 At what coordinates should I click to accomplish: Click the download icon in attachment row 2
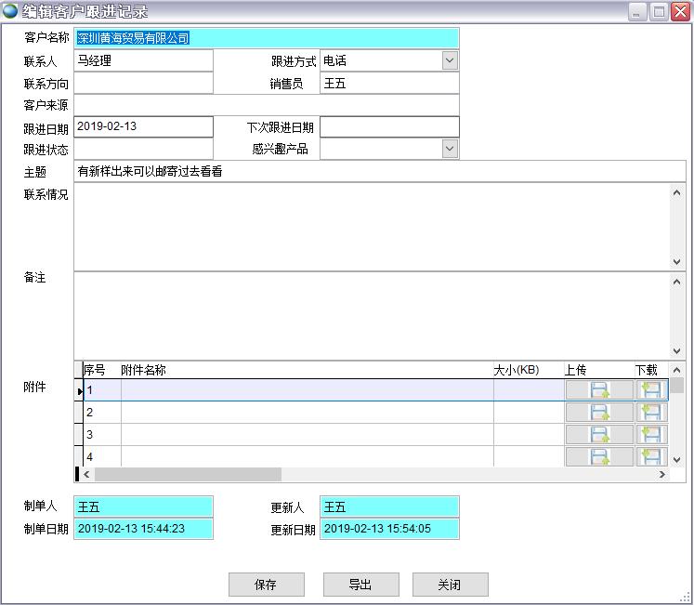point(651,413)
